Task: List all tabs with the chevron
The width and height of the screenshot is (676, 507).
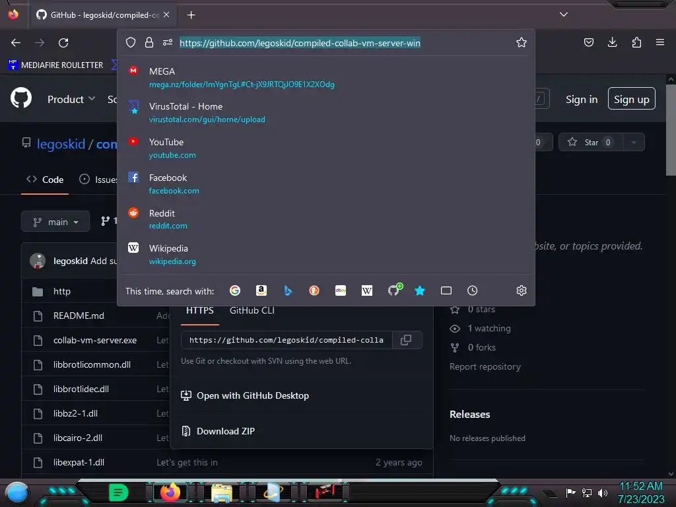Action: 564,15
